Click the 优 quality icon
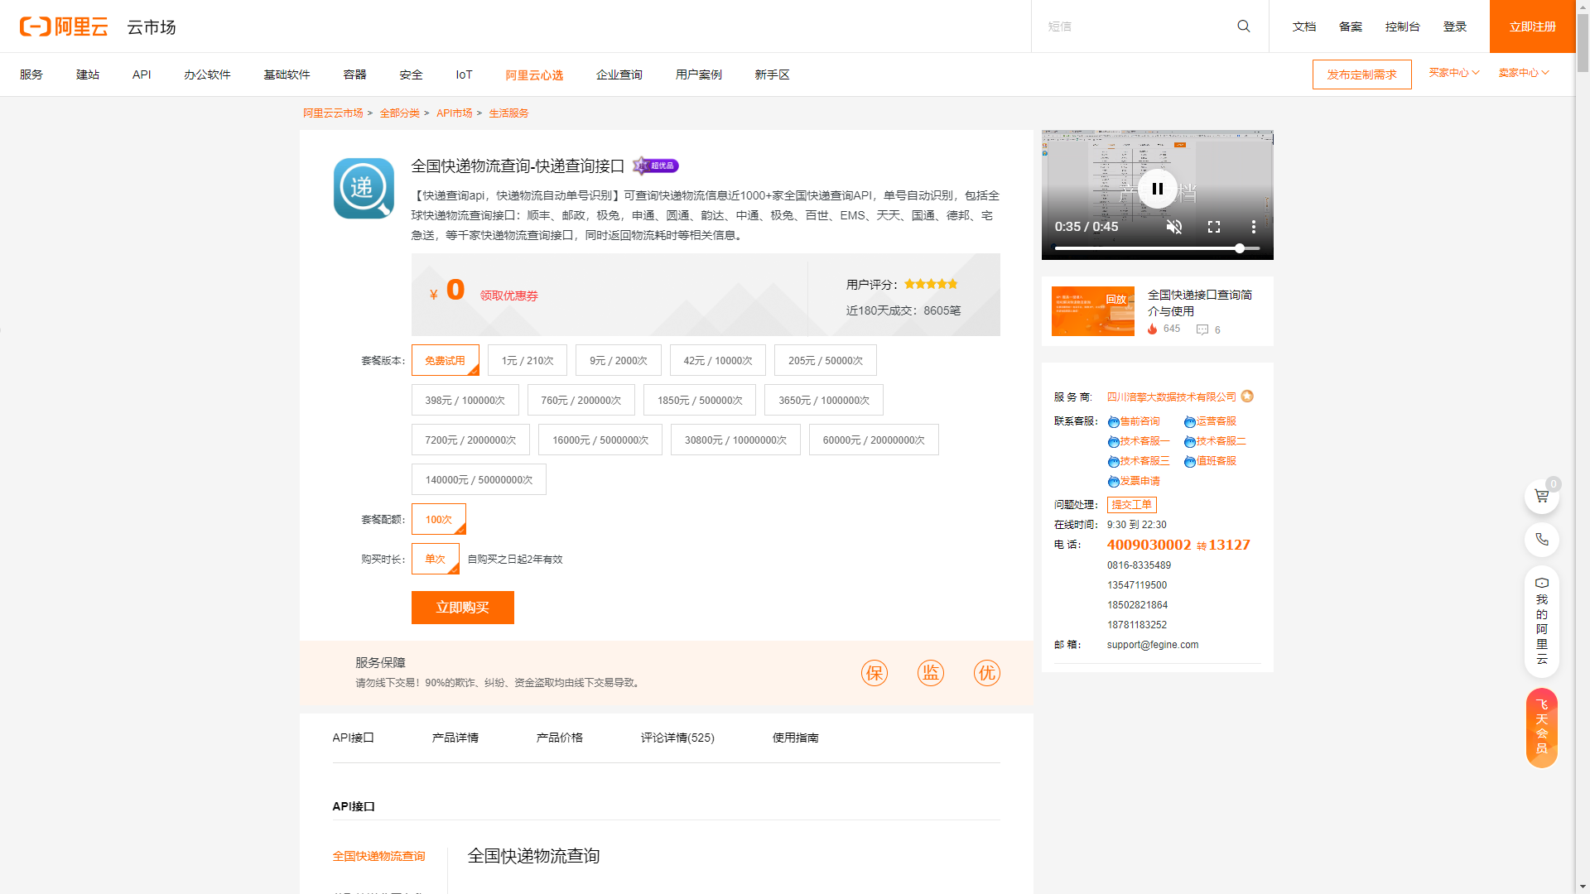 pyautogui.click(x=987, y=673)
